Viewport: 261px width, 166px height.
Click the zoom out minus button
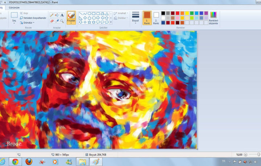(x=245, y=155)
